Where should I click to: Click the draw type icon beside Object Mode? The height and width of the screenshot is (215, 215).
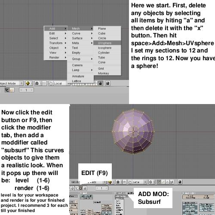point(28,83)
